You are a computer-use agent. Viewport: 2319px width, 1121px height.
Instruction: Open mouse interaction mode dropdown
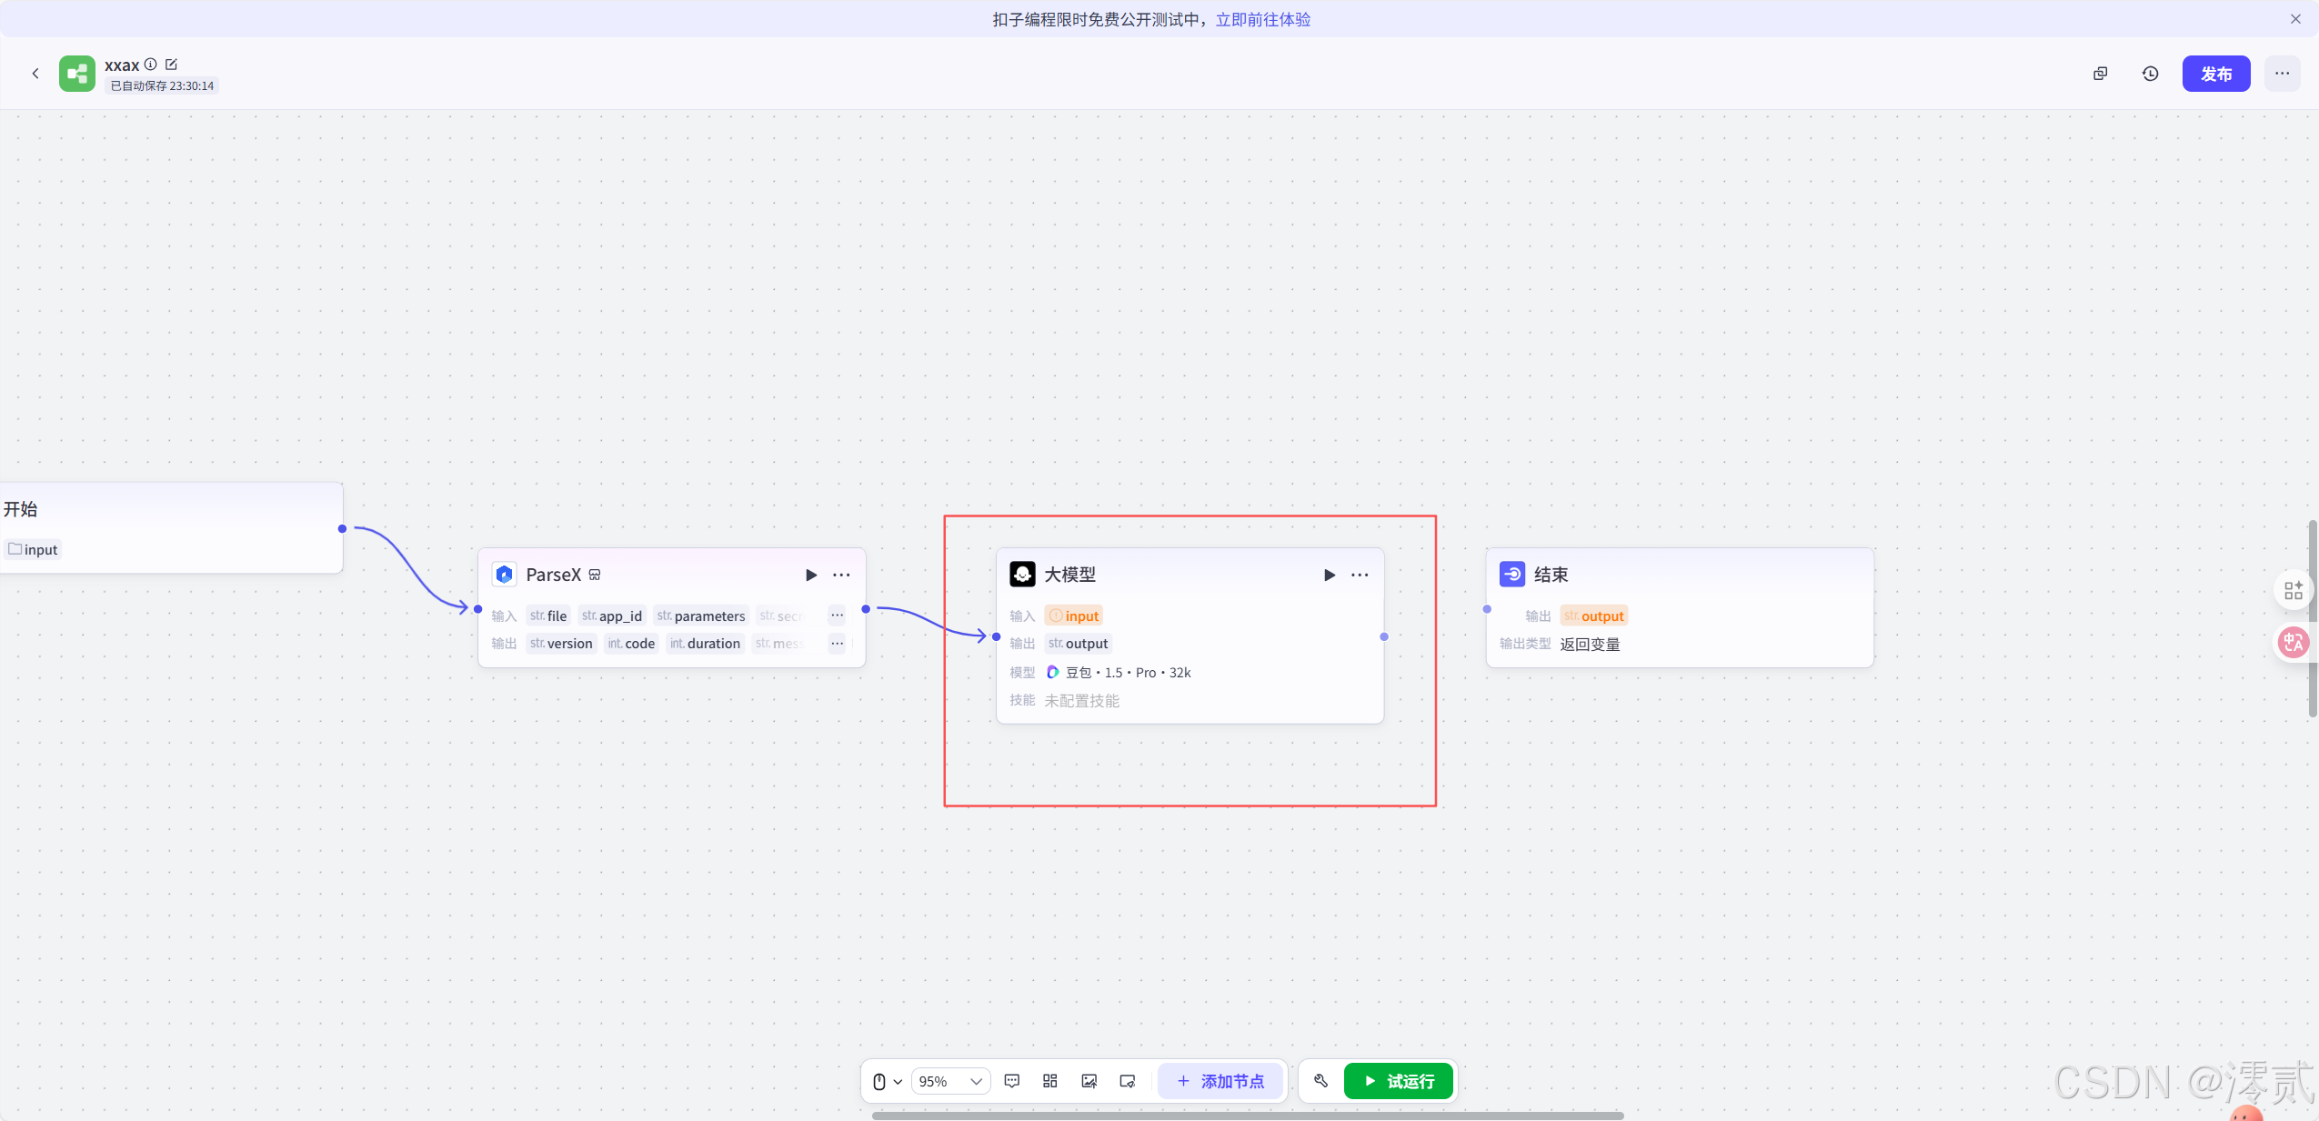coord(886,1081)
